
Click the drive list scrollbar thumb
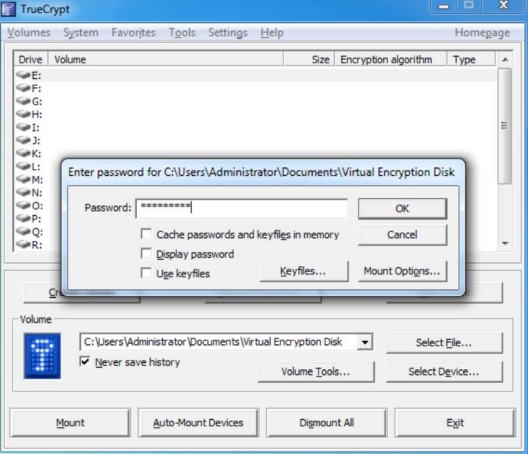(504, 126)
